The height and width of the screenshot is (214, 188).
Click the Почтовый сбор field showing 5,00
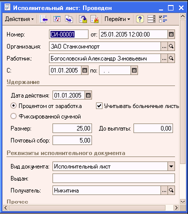click(x=72, y=140)
